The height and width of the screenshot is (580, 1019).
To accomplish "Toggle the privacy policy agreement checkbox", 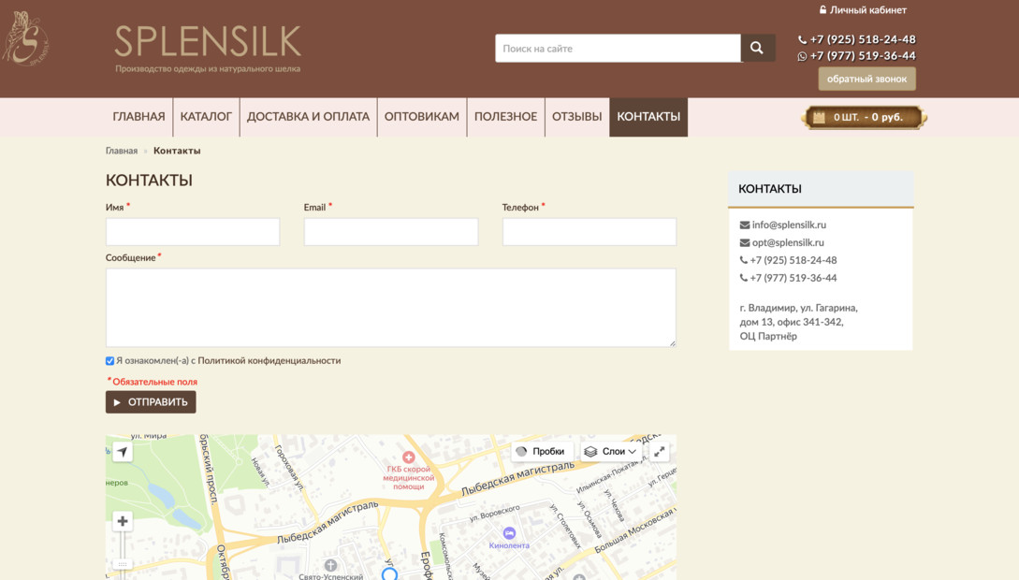I will (109, 361).
